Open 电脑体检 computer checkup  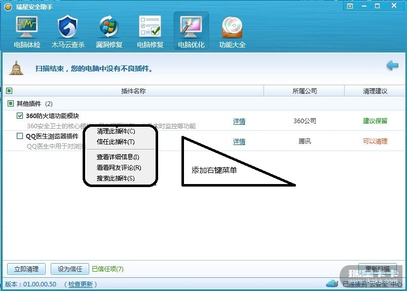tap(27, 32)
